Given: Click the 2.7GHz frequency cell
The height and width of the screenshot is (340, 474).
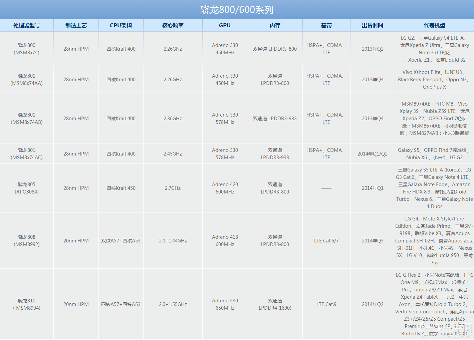Looking at the screenshot, I should click(x=173, y=188).
